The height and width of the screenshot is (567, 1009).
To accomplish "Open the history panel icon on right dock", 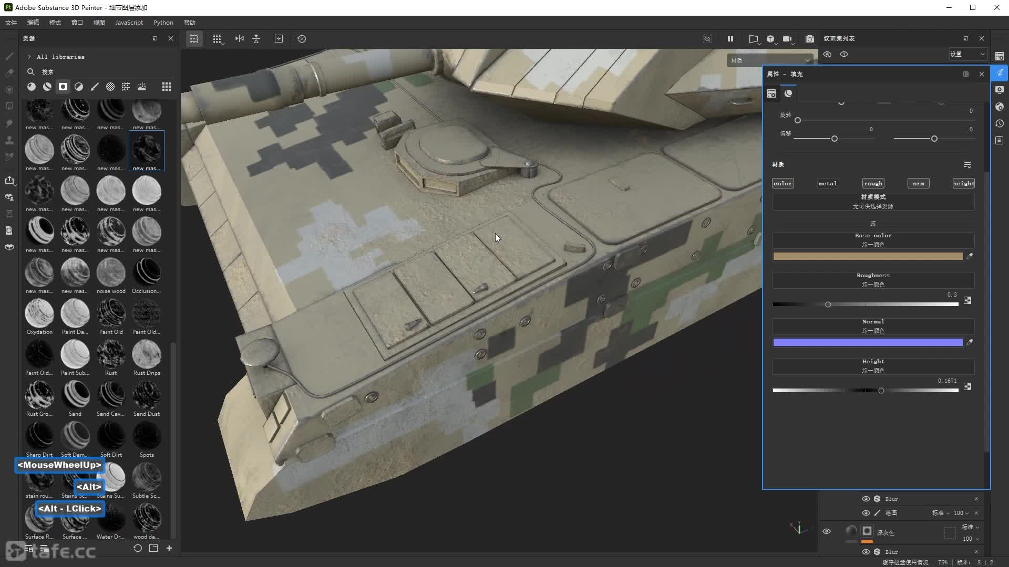I will click(x=1000, y=124).
